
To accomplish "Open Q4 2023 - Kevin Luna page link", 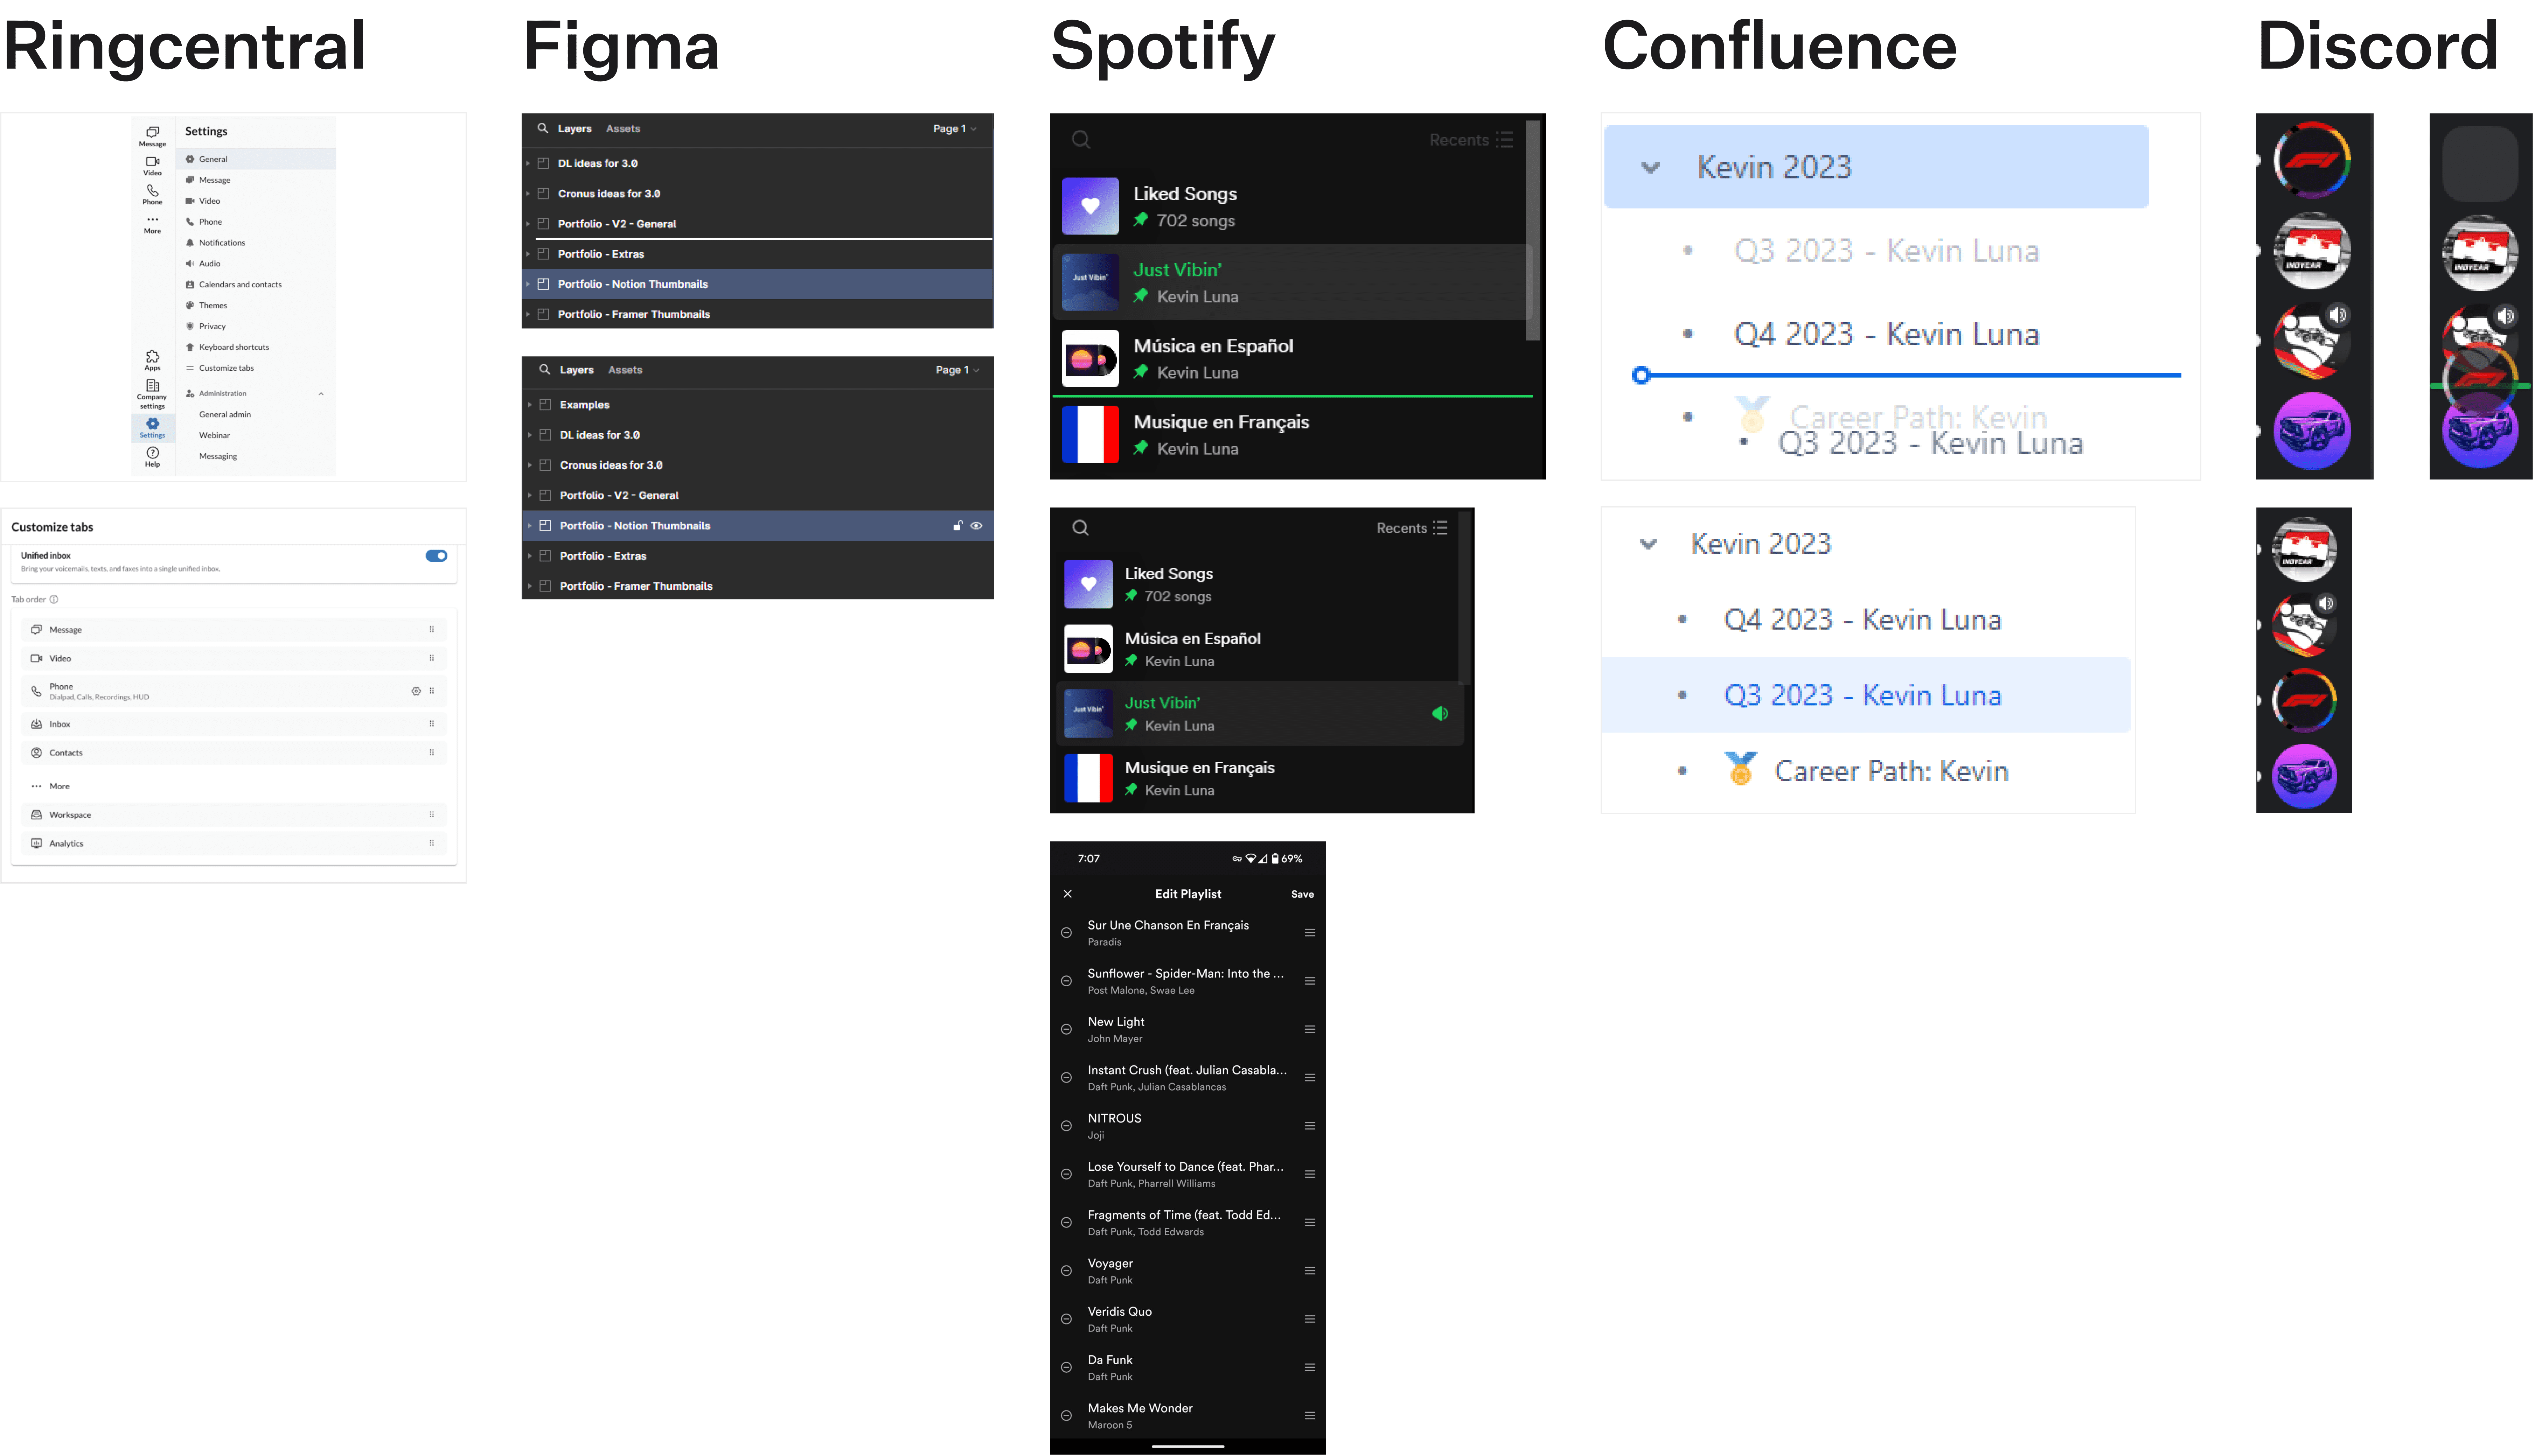I will click(x=1862, y=620).
